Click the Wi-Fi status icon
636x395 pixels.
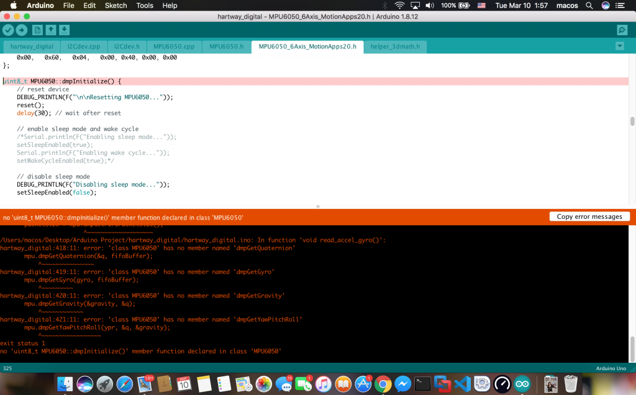[399, 5]
